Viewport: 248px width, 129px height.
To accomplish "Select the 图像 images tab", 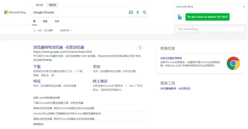I will [x=45, y=21].
